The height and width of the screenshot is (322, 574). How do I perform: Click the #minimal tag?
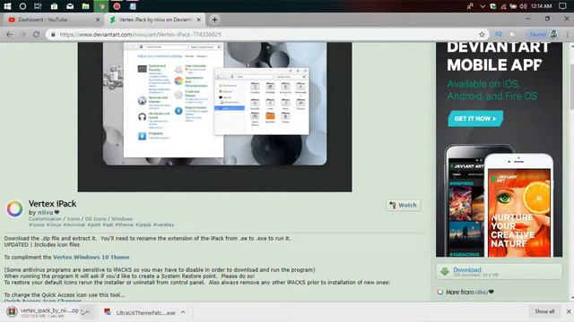click(74, 225)
